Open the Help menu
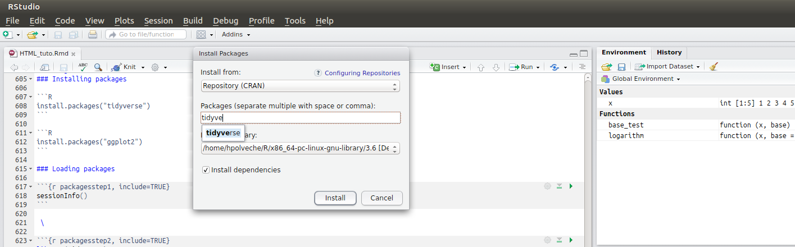 click(x=324, y=21)
